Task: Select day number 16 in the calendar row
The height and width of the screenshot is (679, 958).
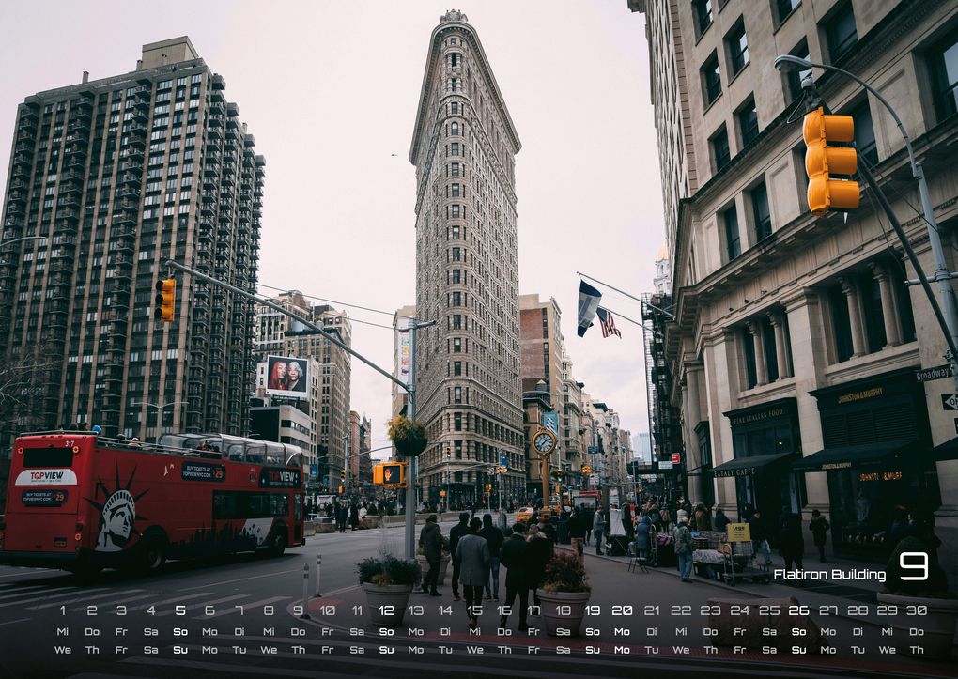Action: [504, 610]
